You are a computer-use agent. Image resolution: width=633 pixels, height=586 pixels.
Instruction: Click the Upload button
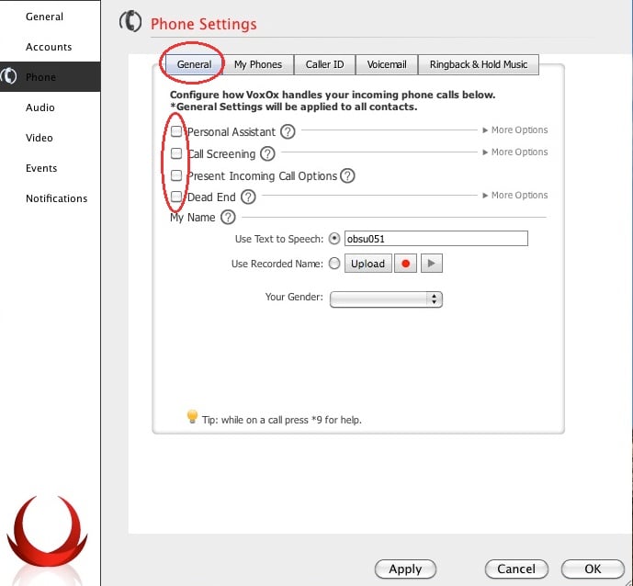pyautogui.click(x=367, y=264)
